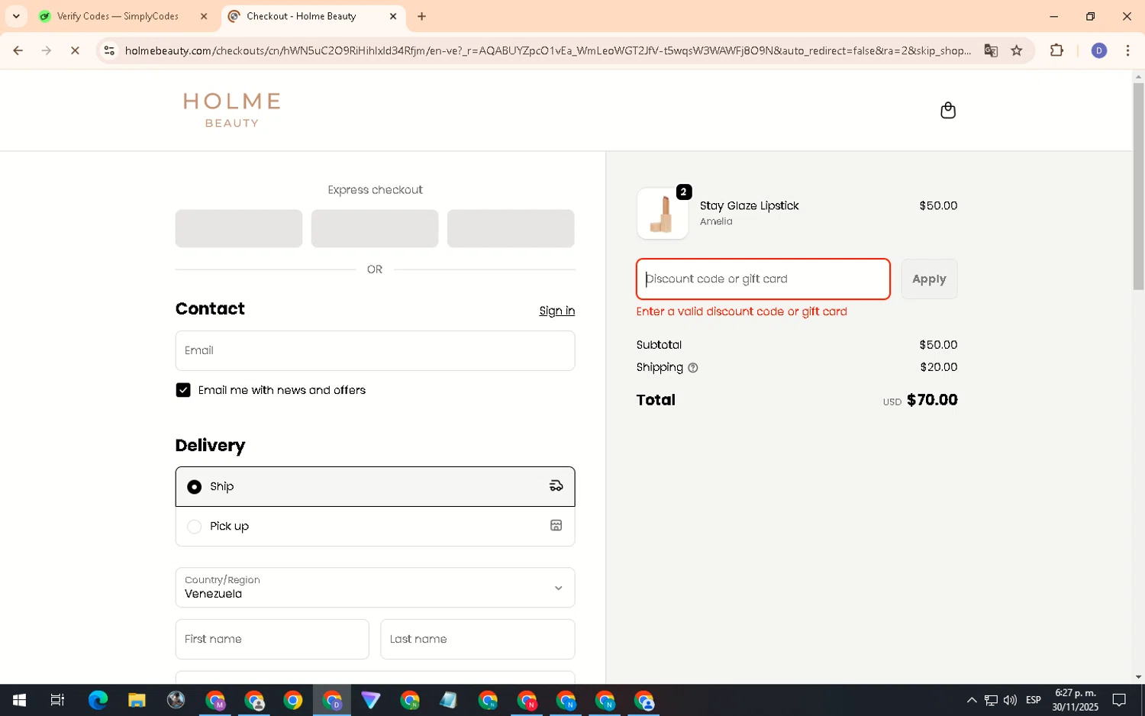Open the Windows Start menu
Viewport: 1145px width, 716px height.
tap(19, 700)
